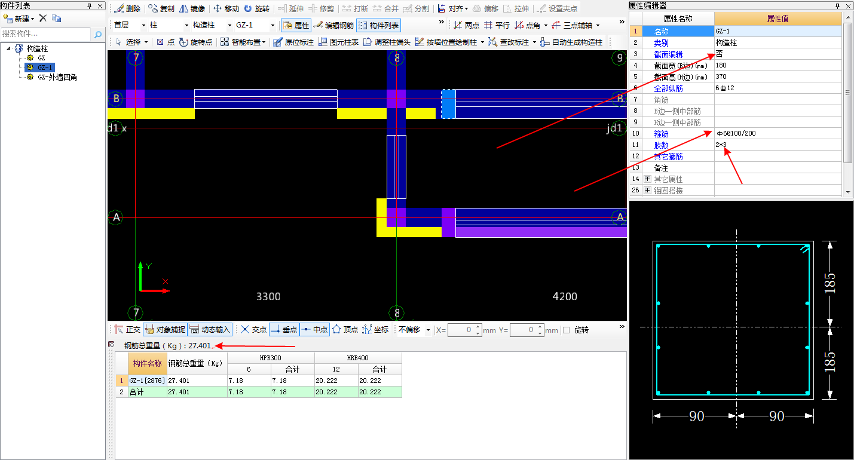Click the 对齐 (align) tool

click(452, 9)
